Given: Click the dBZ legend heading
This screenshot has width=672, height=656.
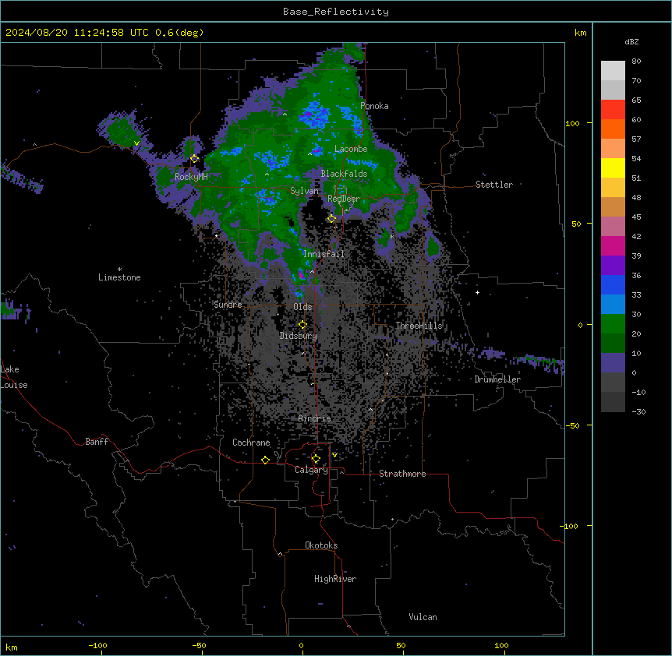Looking at the screenshot, I should pyautogui.click(x=631, y=42).
